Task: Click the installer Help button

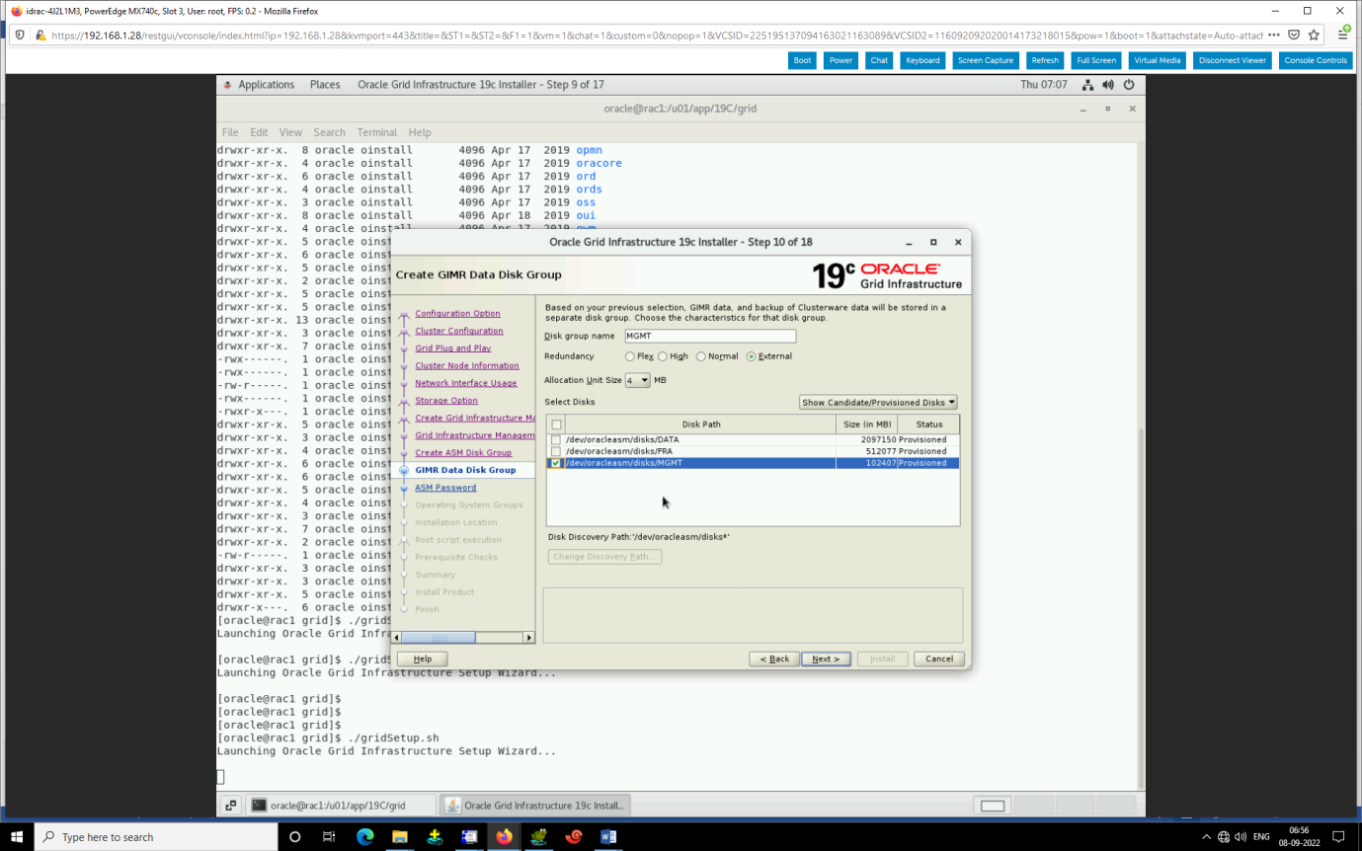Action: (422, 658)
